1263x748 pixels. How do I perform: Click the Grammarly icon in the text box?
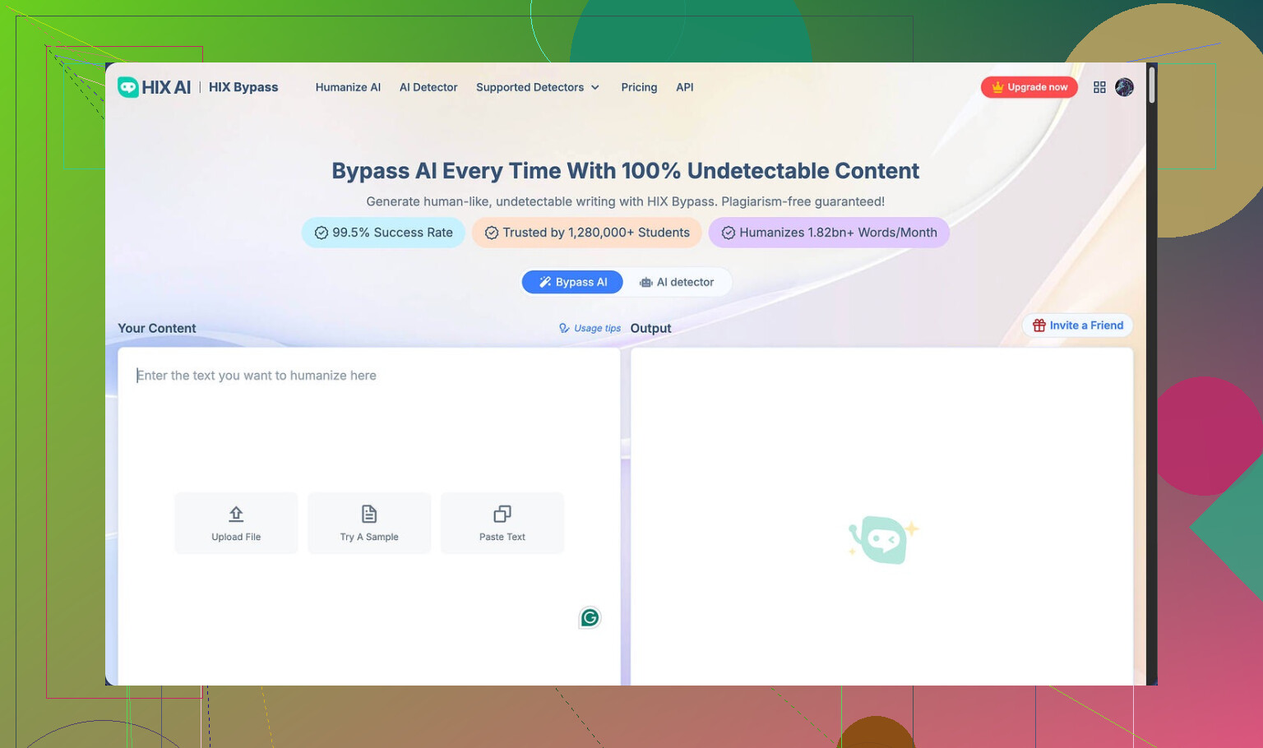click(590, 617)
